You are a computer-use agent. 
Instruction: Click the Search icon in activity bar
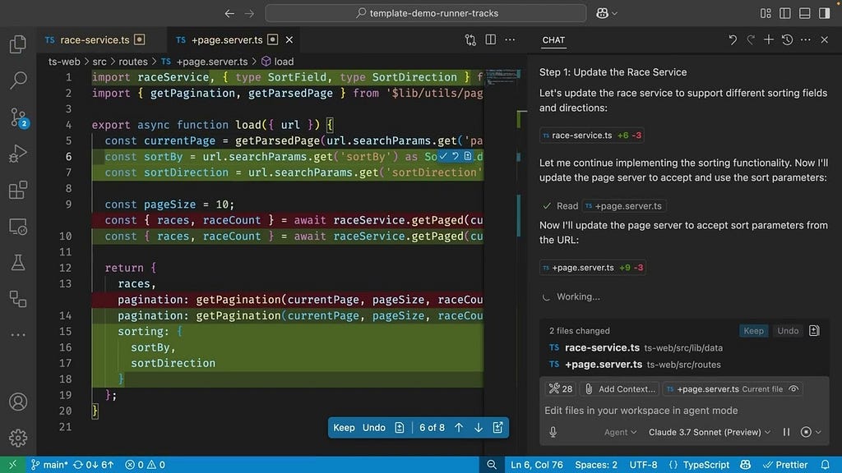coord(18,80)
